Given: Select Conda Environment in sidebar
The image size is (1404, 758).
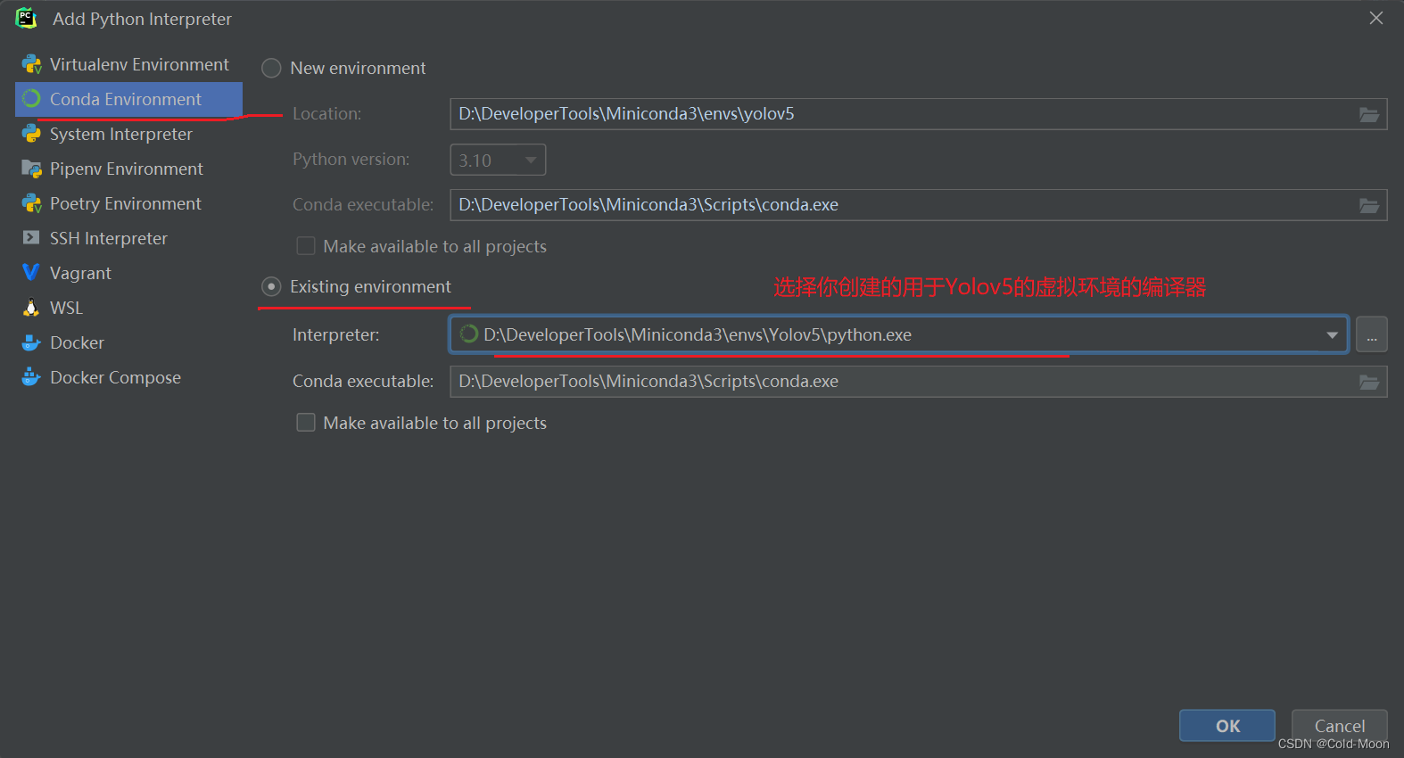Looking at the screenshot, I should click(x=128, y=99).
